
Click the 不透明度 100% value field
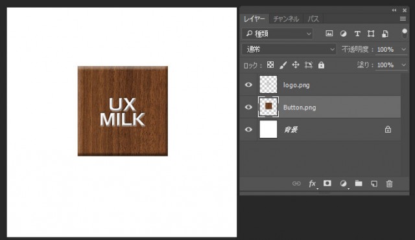tap(385, 49)
